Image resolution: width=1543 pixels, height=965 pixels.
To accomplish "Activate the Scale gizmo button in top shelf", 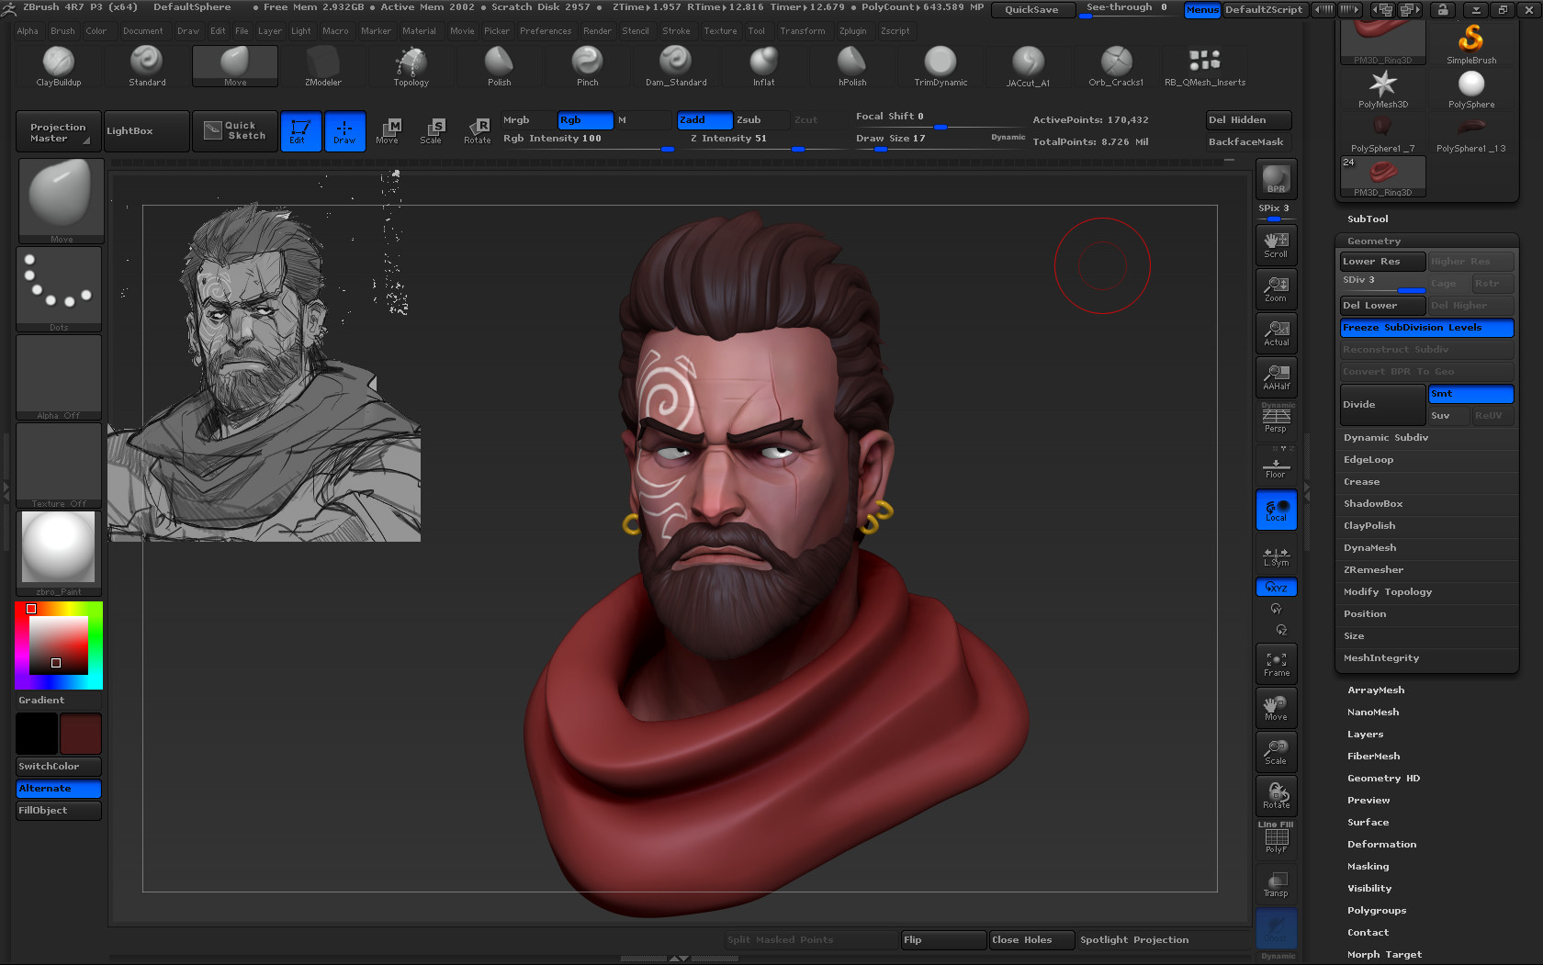I will [x=431, y=130].
